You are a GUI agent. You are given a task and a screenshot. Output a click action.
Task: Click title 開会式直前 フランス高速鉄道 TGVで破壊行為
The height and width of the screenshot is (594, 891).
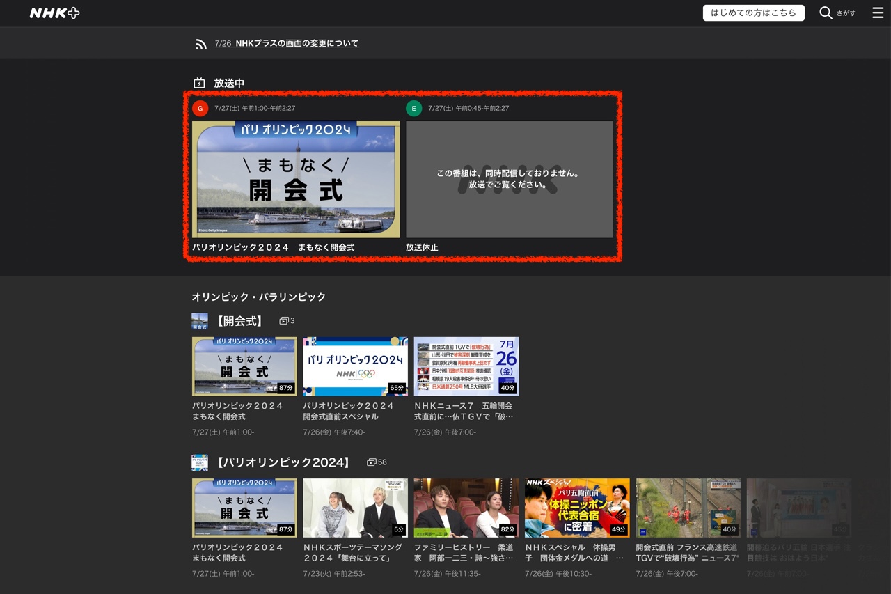687,552
